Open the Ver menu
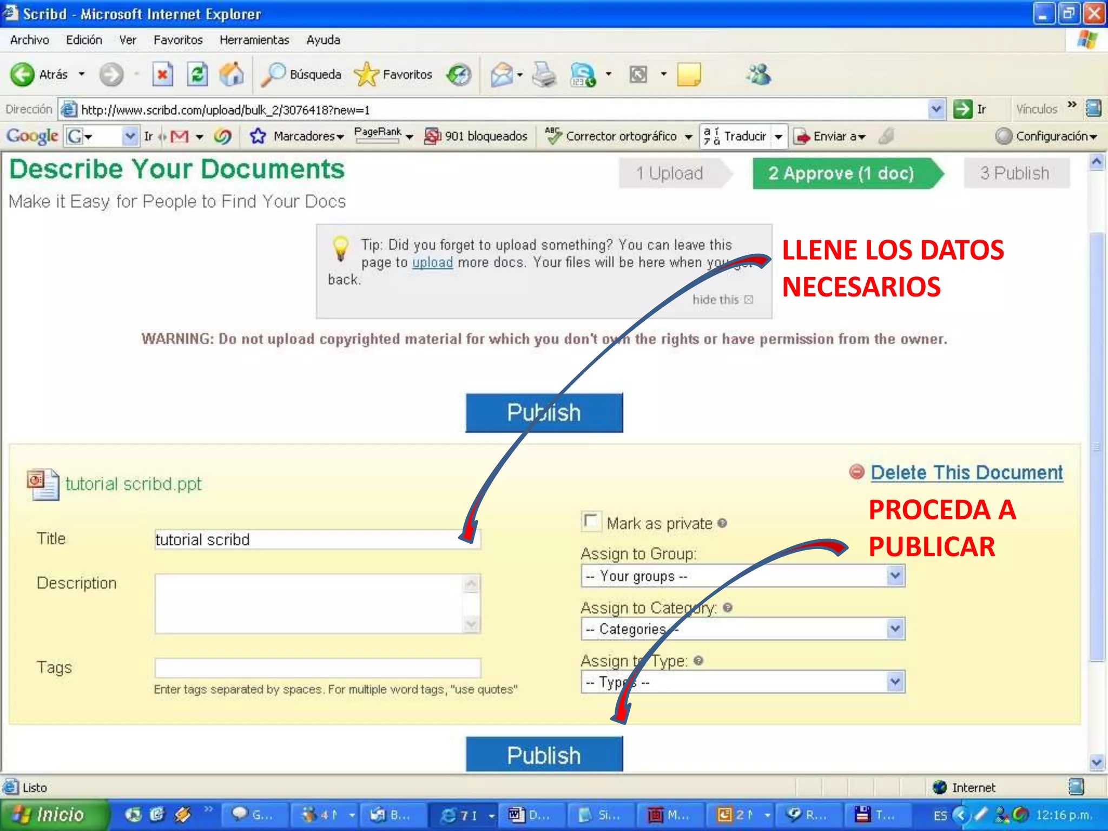Image resolution: width=1108 pixels, height=831 pixels. click(128, 40)
